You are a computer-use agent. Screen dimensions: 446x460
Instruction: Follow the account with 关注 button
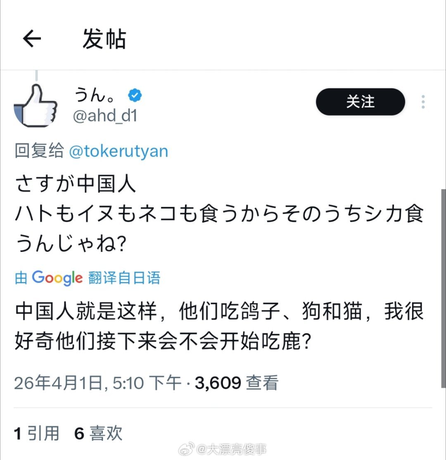(361, 102)
